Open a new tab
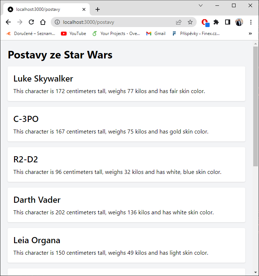The width and height of the screenshot is (259, 276). [x=97, y=9]
